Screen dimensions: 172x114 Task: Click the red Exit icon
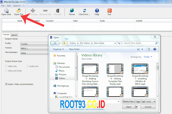pyautogui.click(x=109, y=11)
